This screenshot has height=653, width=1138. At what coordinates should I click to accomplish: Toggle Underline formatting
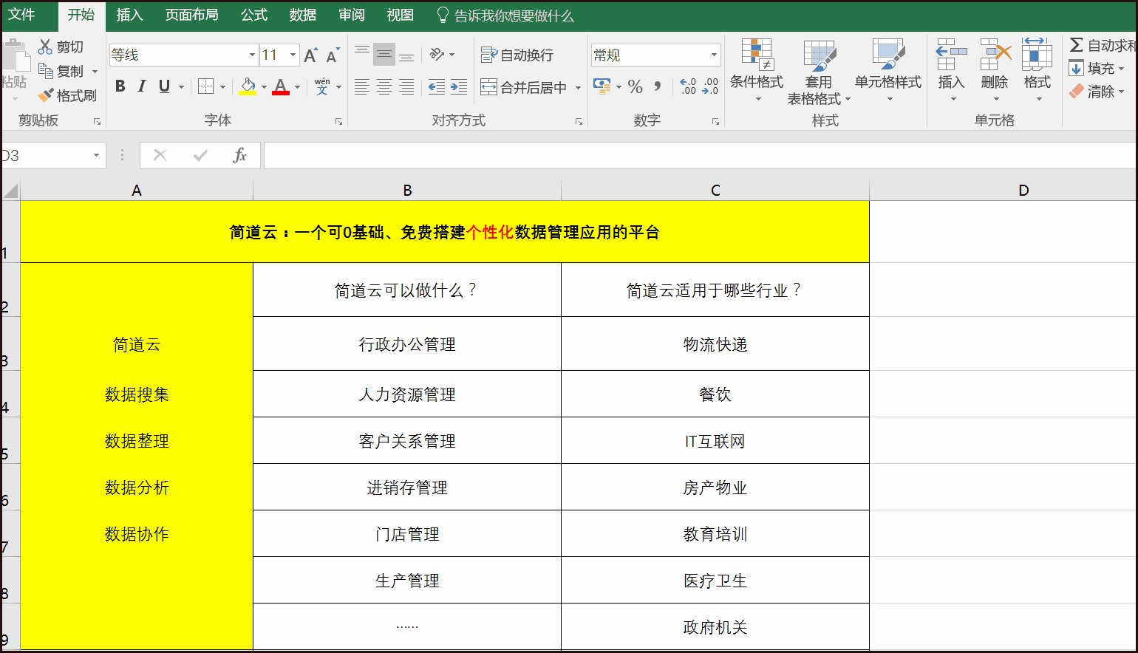coord(164,86)
